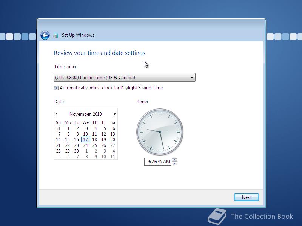
Task: Select today's underlined date, November 10
Action: point(86,134)
